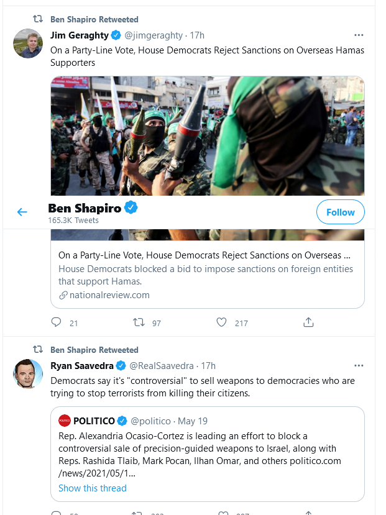The height and width of the screenshot is (515, 386).
Task: Click the @RealSaavedra handle
Action: (161, 366)
